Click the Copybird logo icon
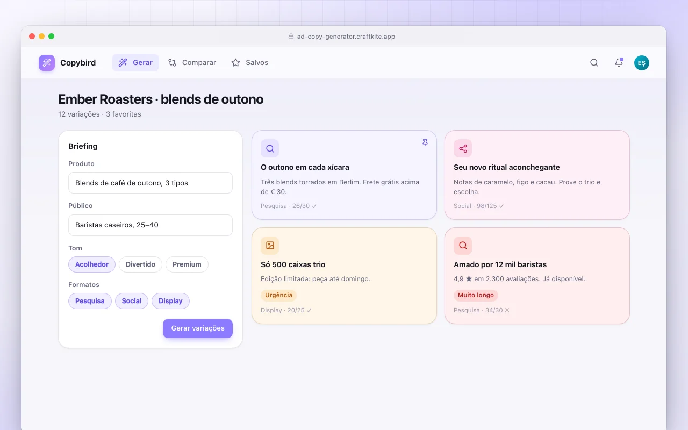The image size is (688, 430). (x=47, y=63)
